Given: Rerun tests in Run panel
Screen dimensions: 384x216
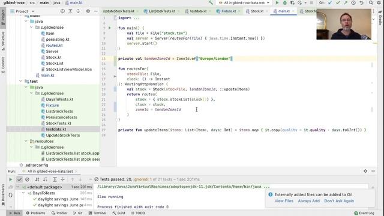Looking at the screenshot, I should [x=11, y=179].
